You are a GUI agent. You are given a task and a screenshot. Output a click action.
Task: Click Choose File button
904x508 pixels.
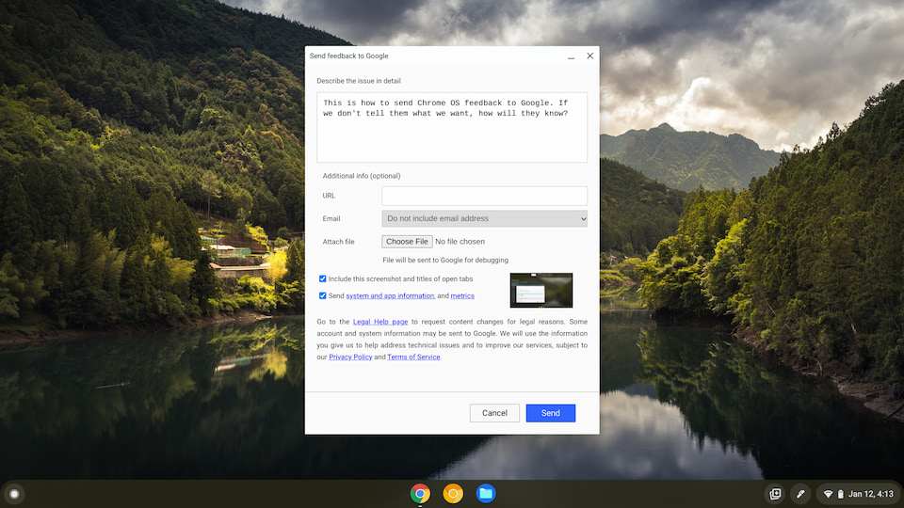(407, 242)
